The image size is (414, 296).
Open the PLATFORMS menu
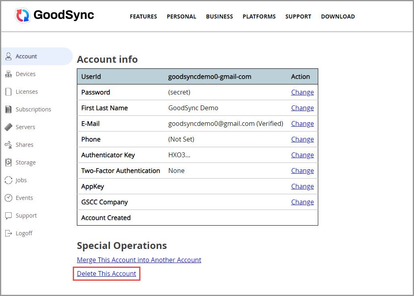(259, 16)
